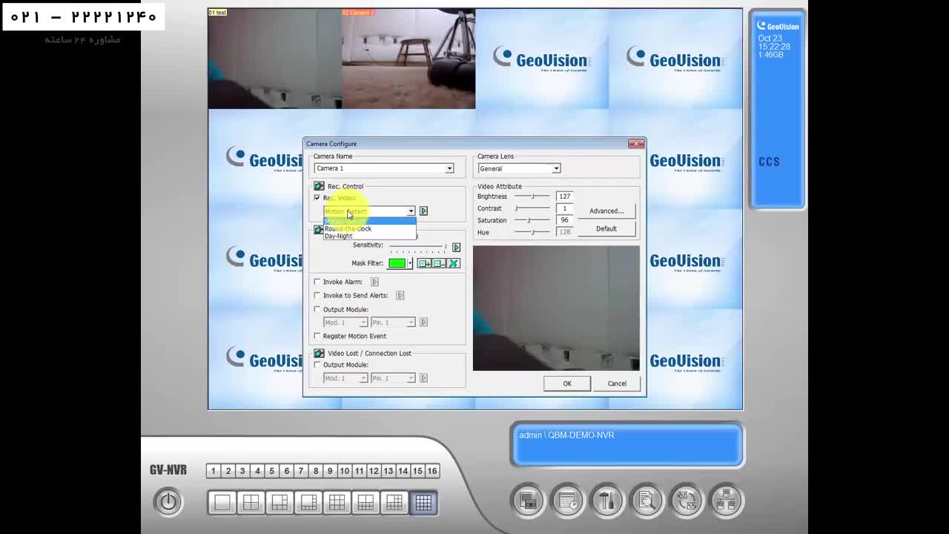
Task: Select channel 5 number button
Action: (x=271, y=471)
